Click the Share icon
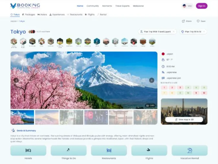The width and height of the screenshot is (218, 164). 183,21
